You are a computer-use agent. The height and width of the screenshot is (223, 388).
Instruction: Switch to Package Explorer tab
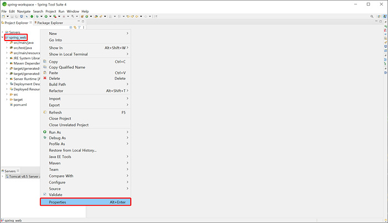click(49, 23)
